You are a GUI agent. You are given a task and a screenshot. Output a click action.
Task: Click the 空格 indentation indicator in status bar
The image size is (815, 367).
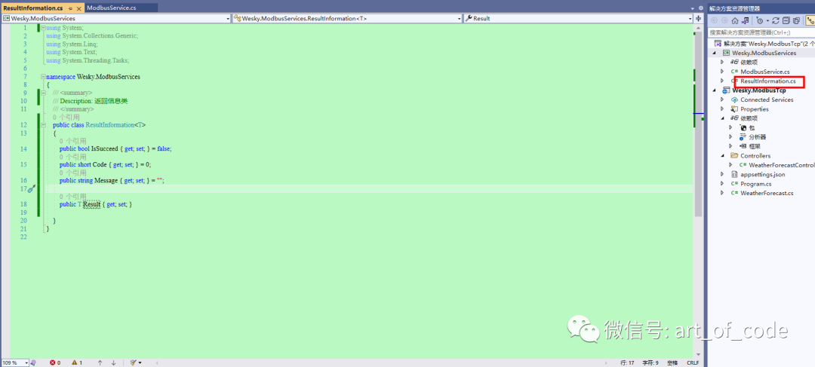[x=672, y=362]
